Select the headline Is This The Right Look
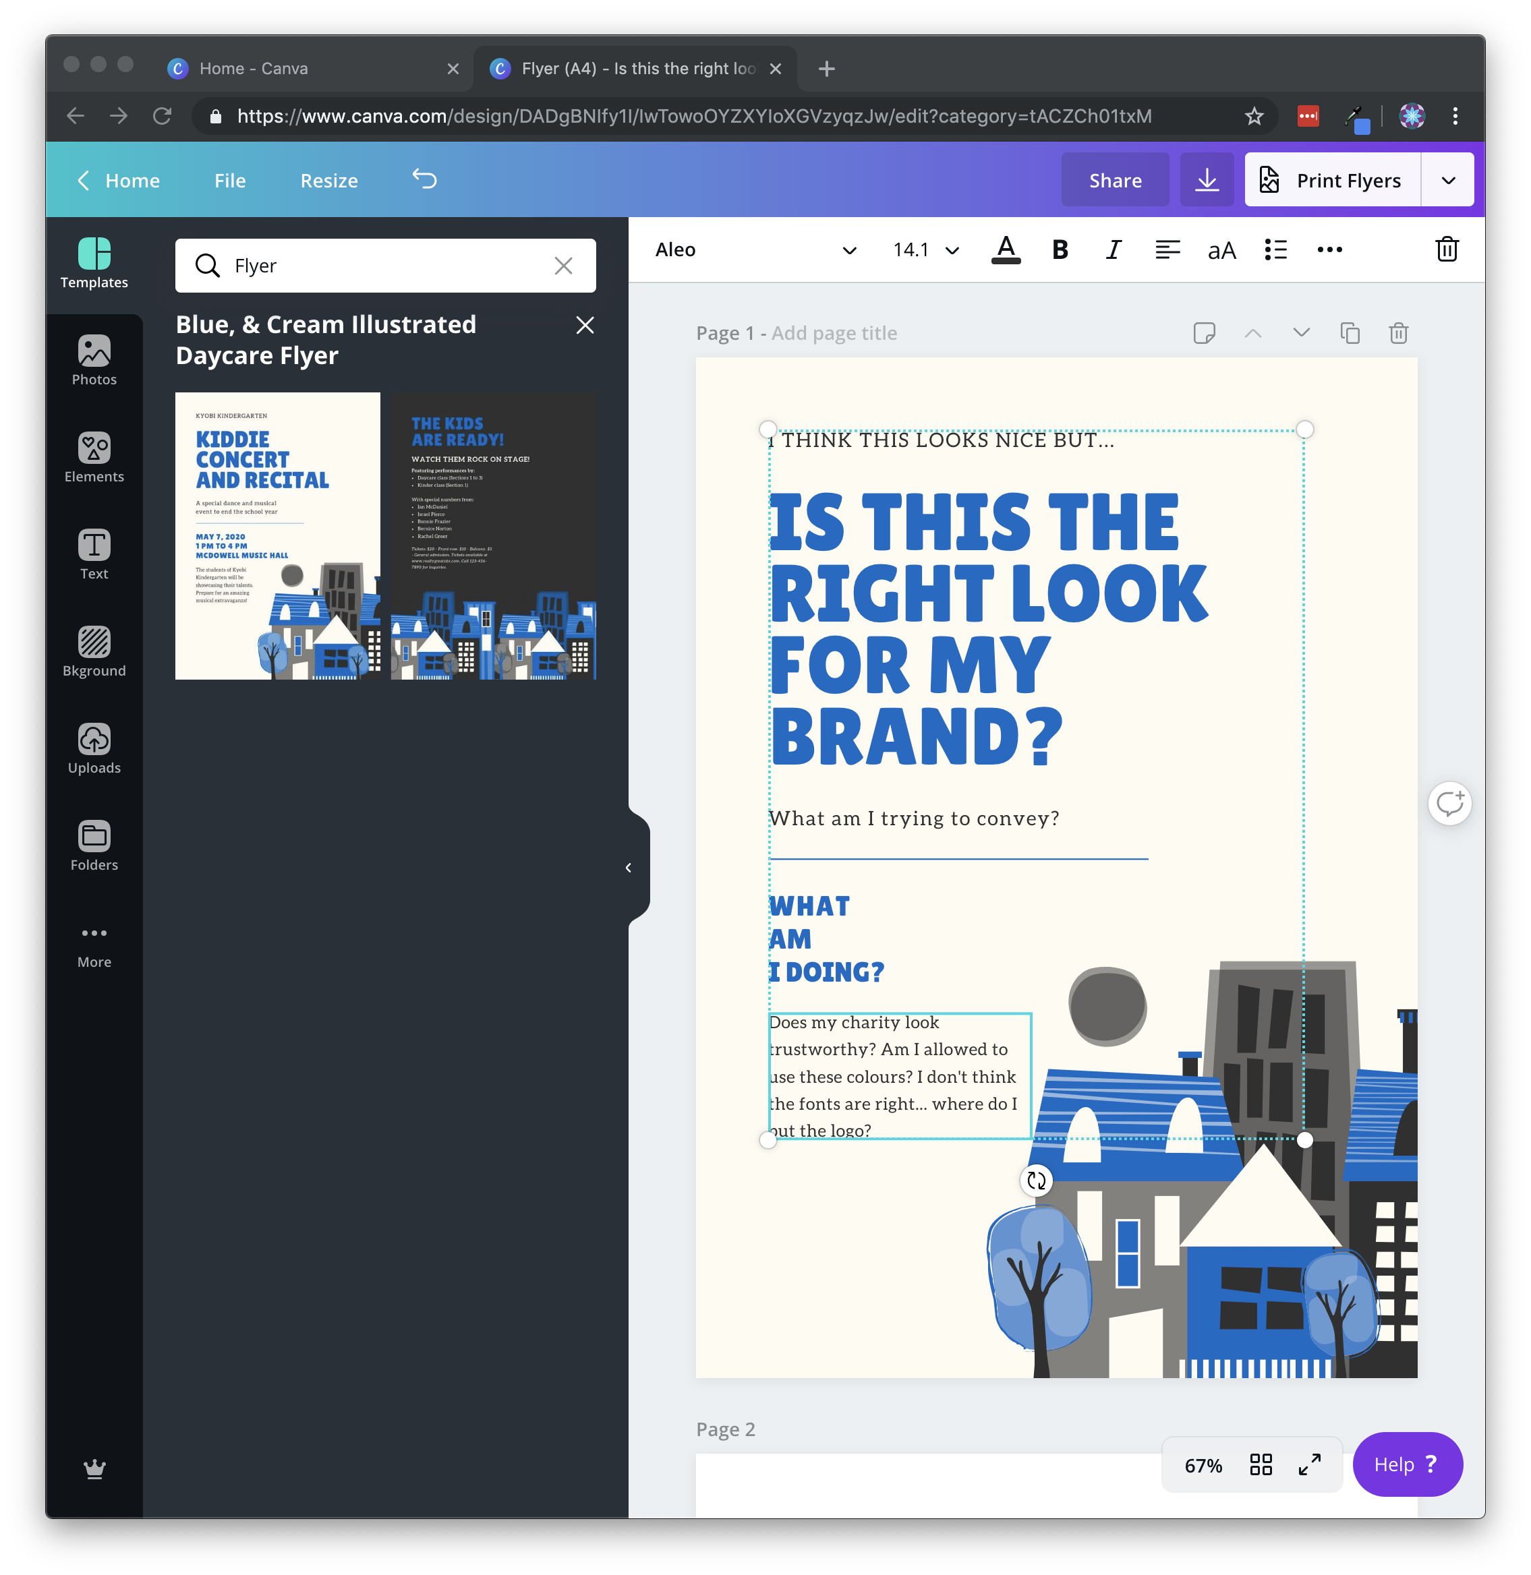Viewport: 1531px width, 1575px height. [x=987, y=630]
